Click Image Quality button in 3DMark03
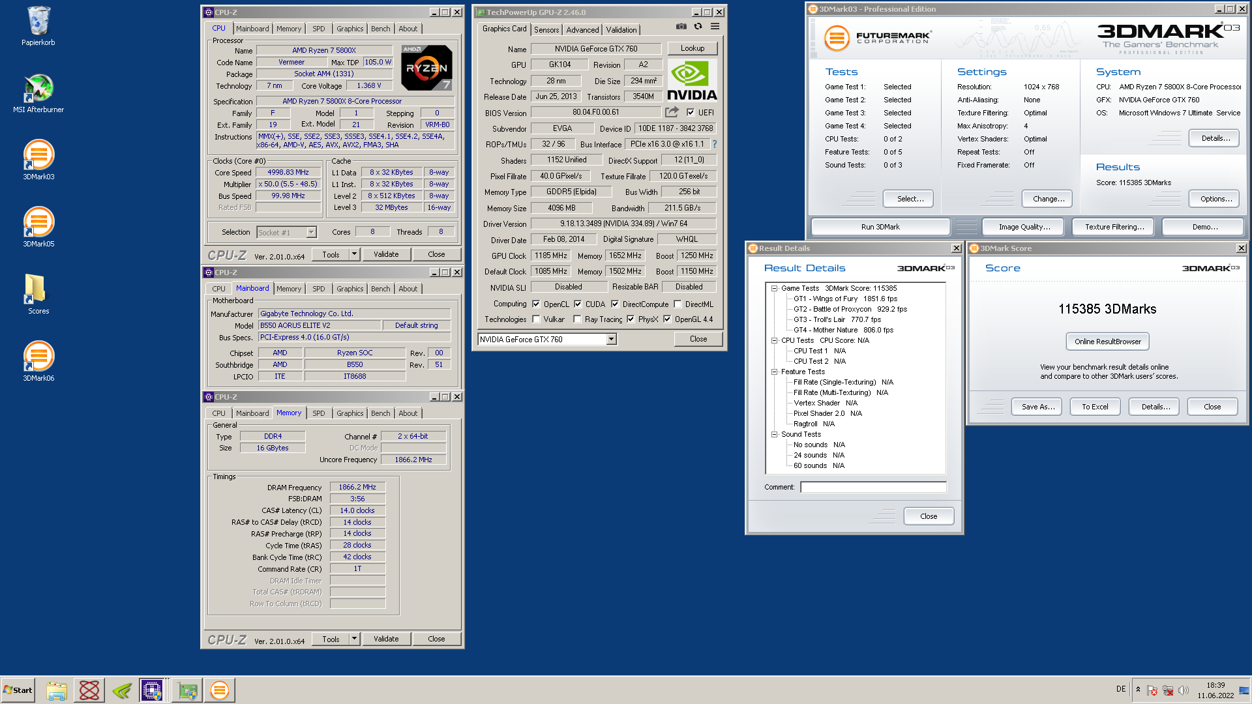The height and width of the screenshot is (704, 1252). point(1024,227)
